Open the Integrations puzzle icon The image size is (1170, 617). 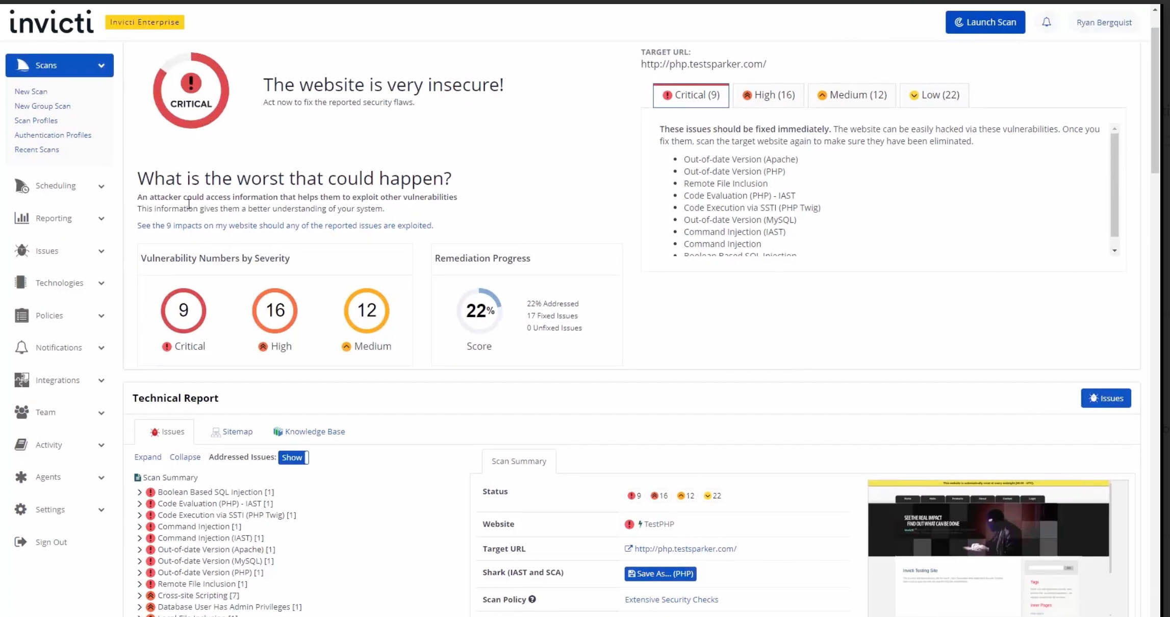pyautogui.click(x=21, y=380)
